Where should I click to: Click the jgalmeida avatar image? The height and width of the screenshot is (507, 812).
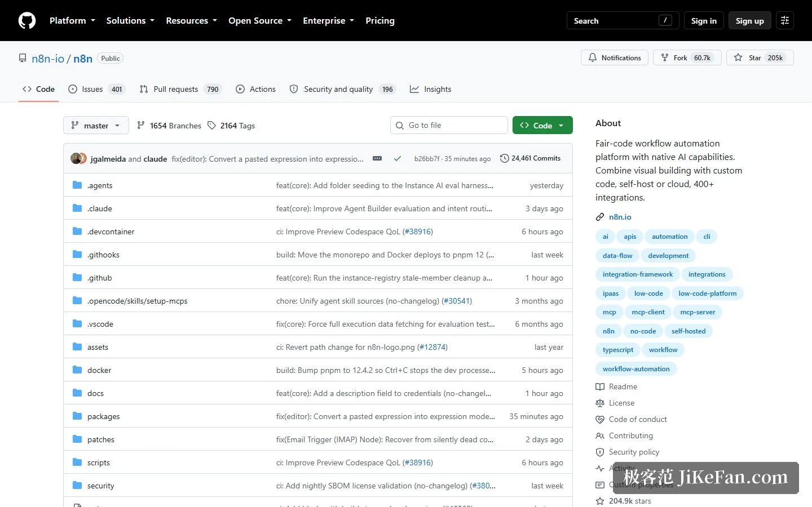76,158
